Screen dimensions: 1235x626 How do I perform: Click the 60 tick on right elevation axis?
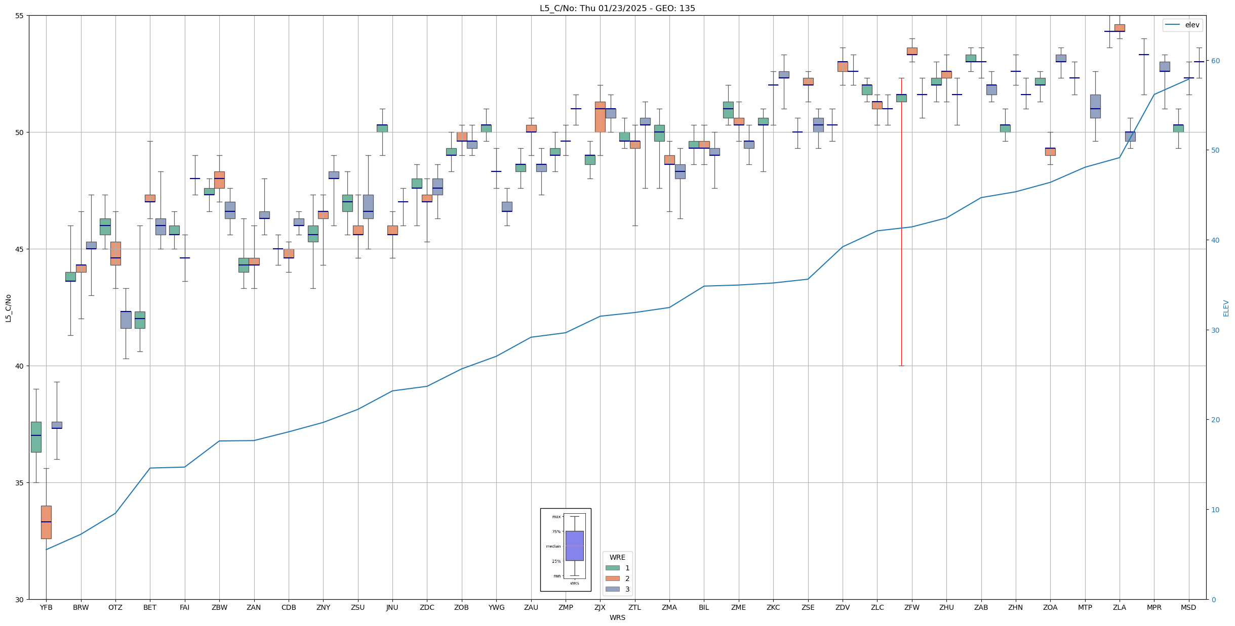pos(1215,61)
